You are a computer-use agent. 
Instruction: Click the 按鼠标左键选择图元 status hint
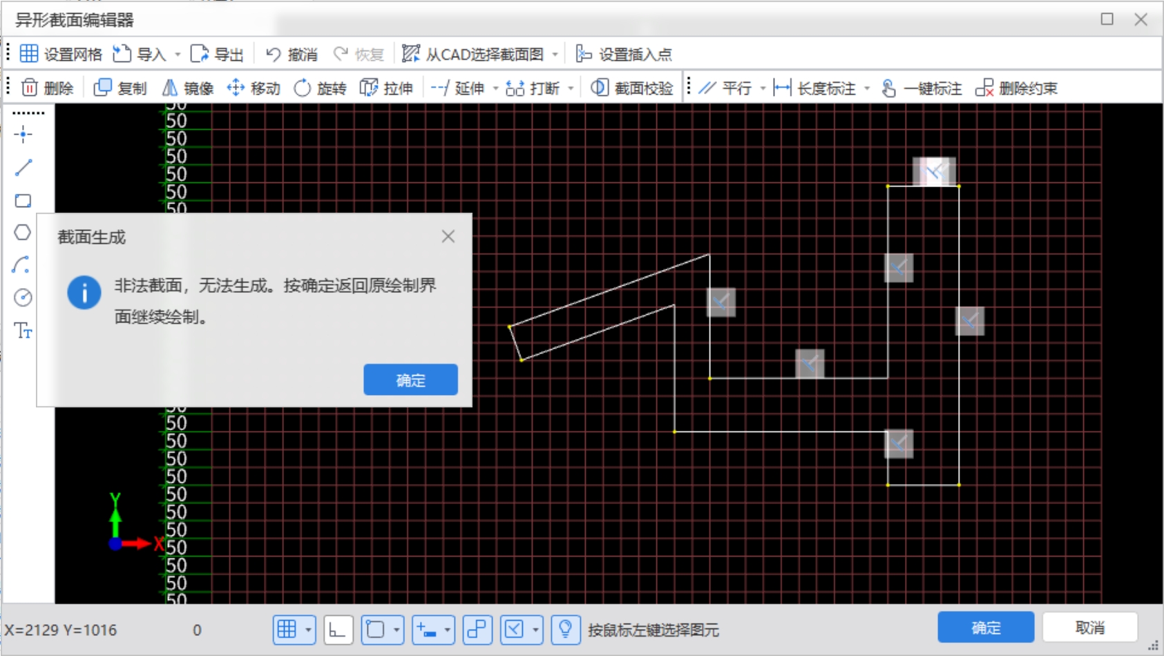[x=653, y=630]
